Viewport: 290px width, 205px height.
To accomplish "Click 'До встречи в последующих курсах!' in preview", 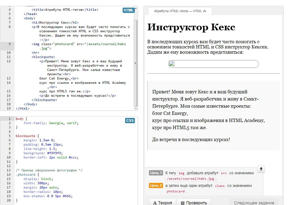I will (x=191, y=140).
